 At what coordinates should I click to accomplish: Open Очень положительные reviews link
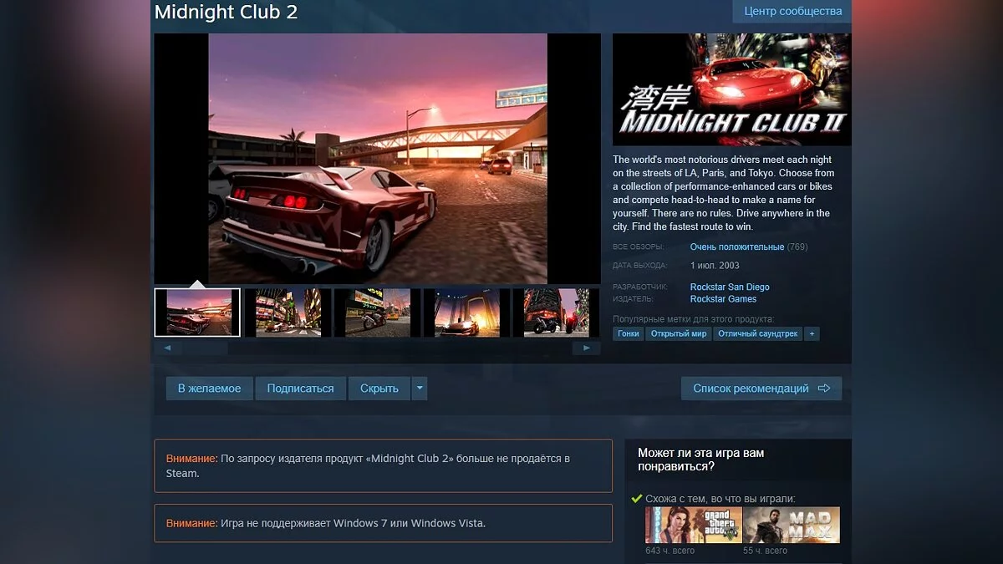tap(737, 246)
